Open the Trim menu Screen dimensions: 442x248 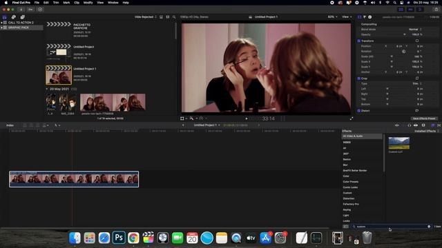pos(56,3)
